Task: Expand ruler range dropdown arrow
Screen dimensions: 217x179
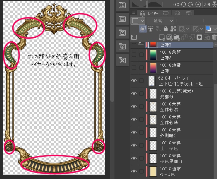Action: pos(201,29)
